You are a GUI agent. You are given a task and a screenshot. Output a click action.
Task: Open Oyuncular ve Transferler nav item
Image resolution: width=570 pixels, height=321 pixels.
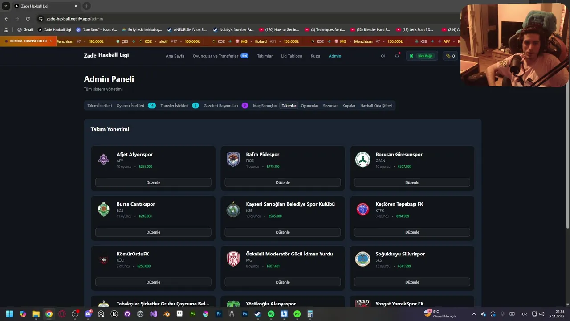[220, 56]
